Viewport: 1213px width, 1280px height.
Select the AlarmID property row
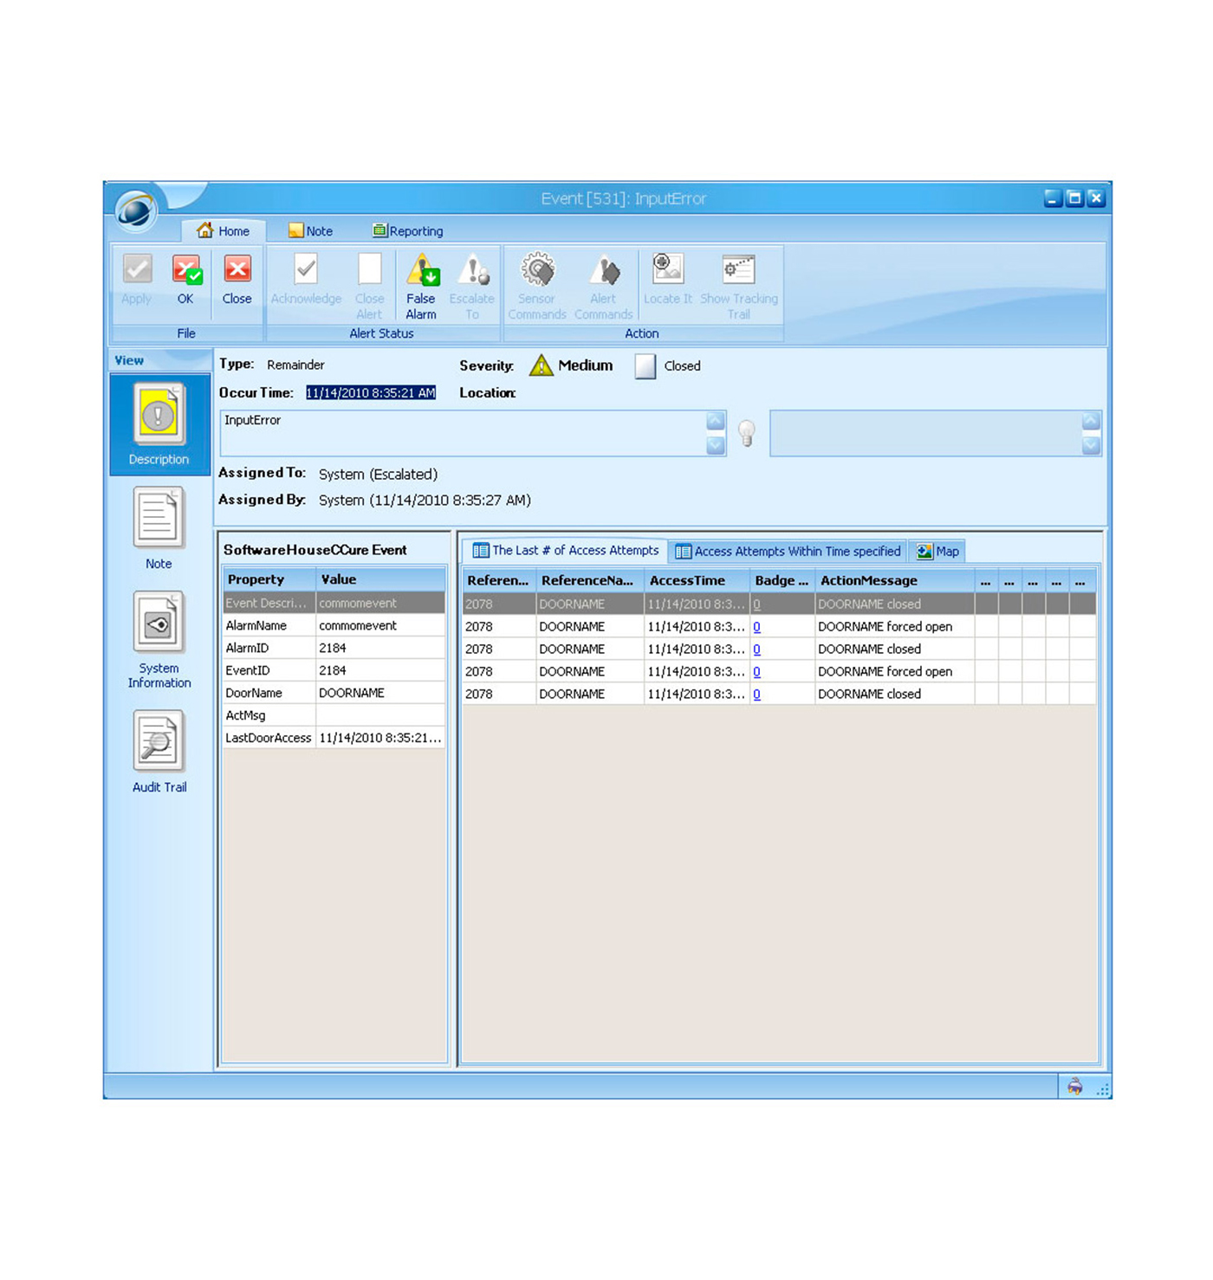334,648
